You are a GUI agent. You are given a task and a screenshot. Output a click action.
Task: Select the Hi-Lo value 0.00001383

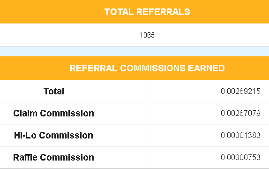tap(240, 135)
